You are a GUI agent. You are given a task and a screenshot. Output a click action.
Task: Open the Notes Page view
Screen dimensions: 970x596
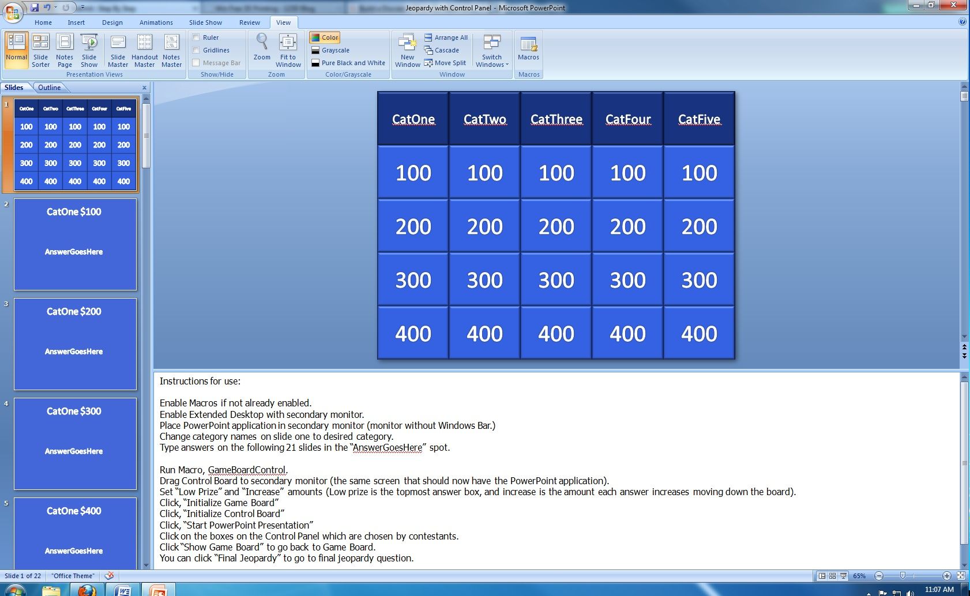coord(64,49)
